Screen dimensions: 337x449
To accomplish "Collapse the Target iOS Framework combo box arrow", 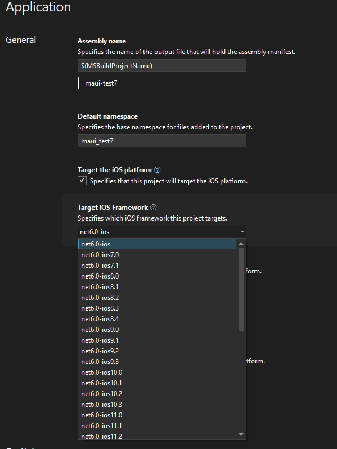I will point(242,231).
